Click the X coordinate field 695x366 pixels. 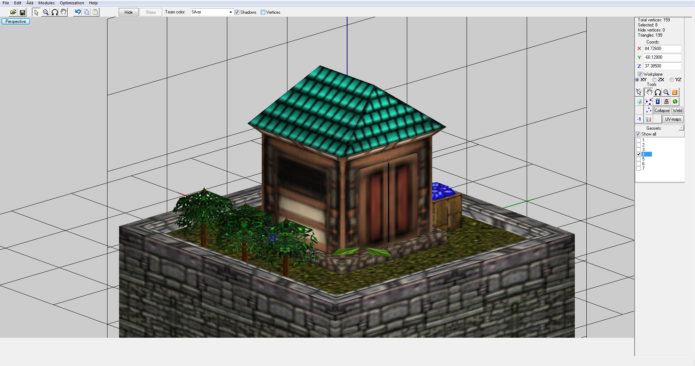tap(662, 49)
